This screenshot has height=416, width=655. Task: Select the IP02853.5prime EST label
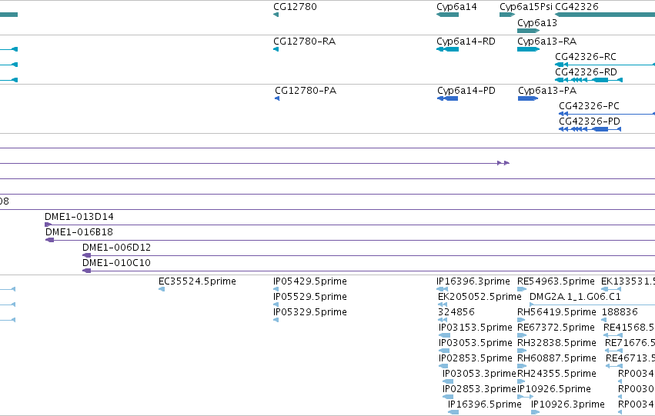[x=476, y=359]
